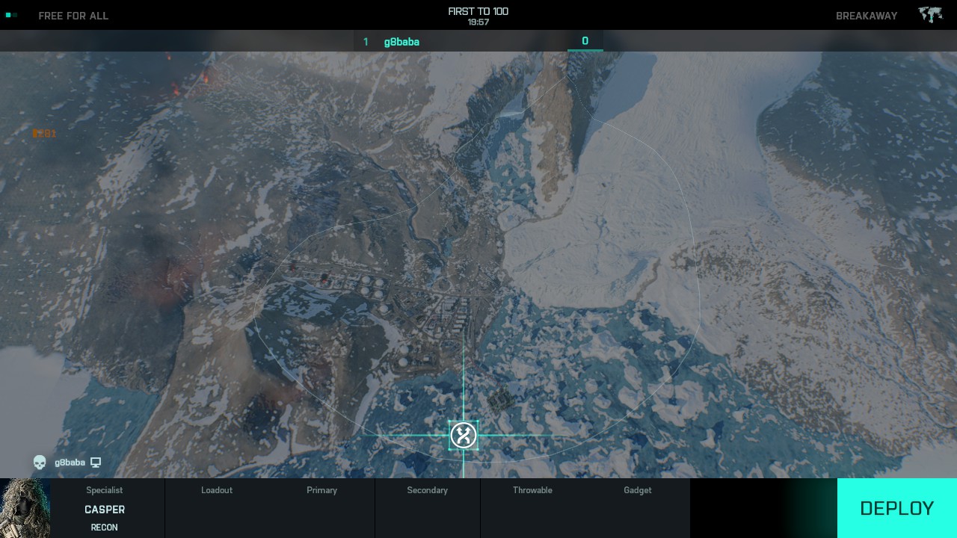The image size is (957, 538).
Task: Open the Gadget slot
Action: click(x=638, y=508)
